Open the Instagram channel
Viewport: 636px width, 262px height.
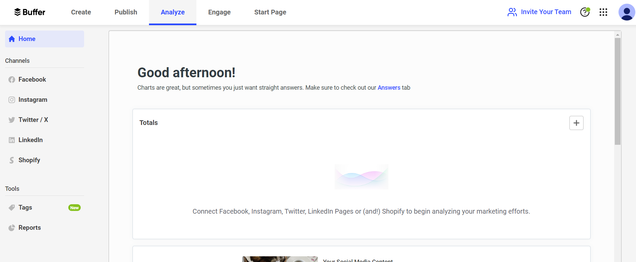[44, 100]
